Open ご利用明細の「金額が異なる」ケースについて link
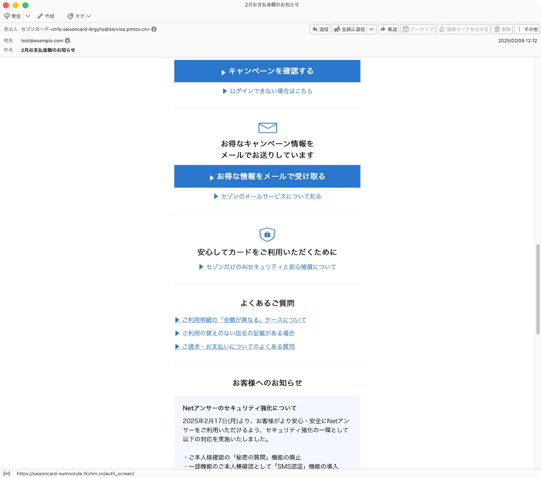The width and height of the screenshot is (541, 478). [x=240, y=320]
